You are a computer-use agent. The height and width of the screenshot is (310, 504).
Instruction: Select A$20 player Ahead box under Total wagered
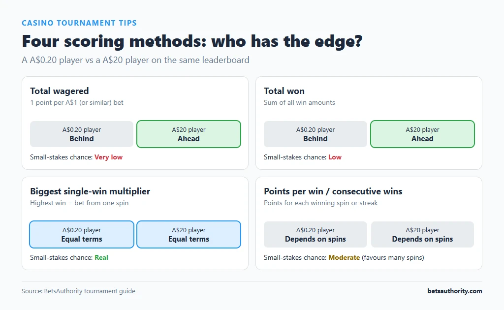click(189, 134)
